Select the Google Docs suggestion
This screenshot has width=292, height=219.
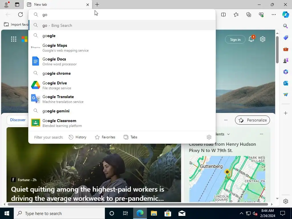coord(122,61)
